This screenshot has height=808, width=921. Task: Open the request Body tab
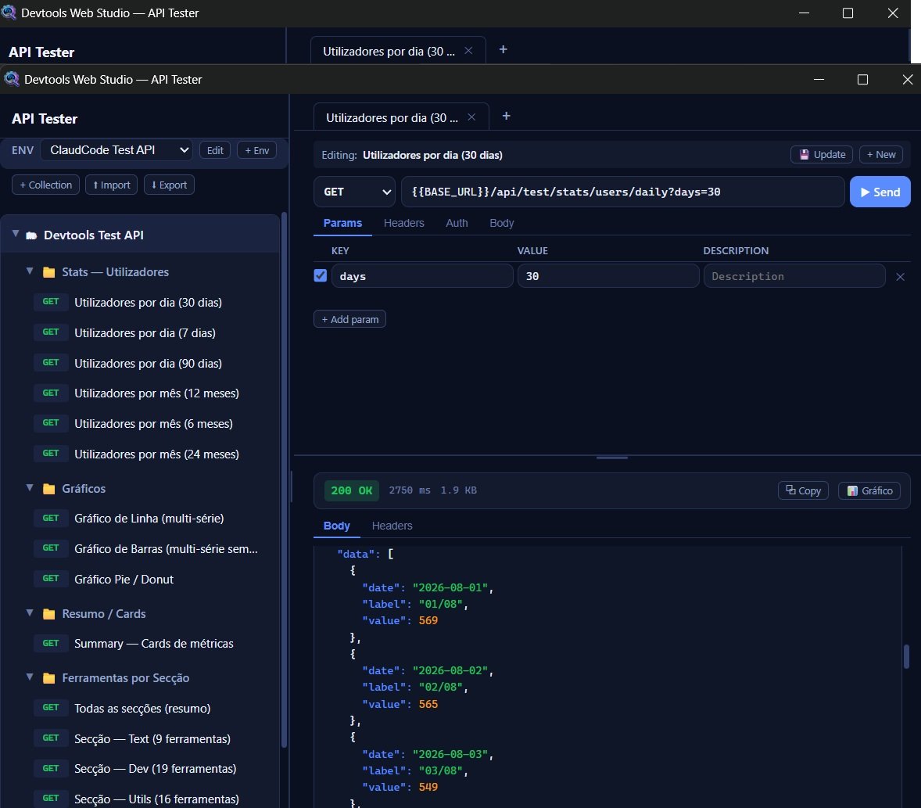pos(502,223)
